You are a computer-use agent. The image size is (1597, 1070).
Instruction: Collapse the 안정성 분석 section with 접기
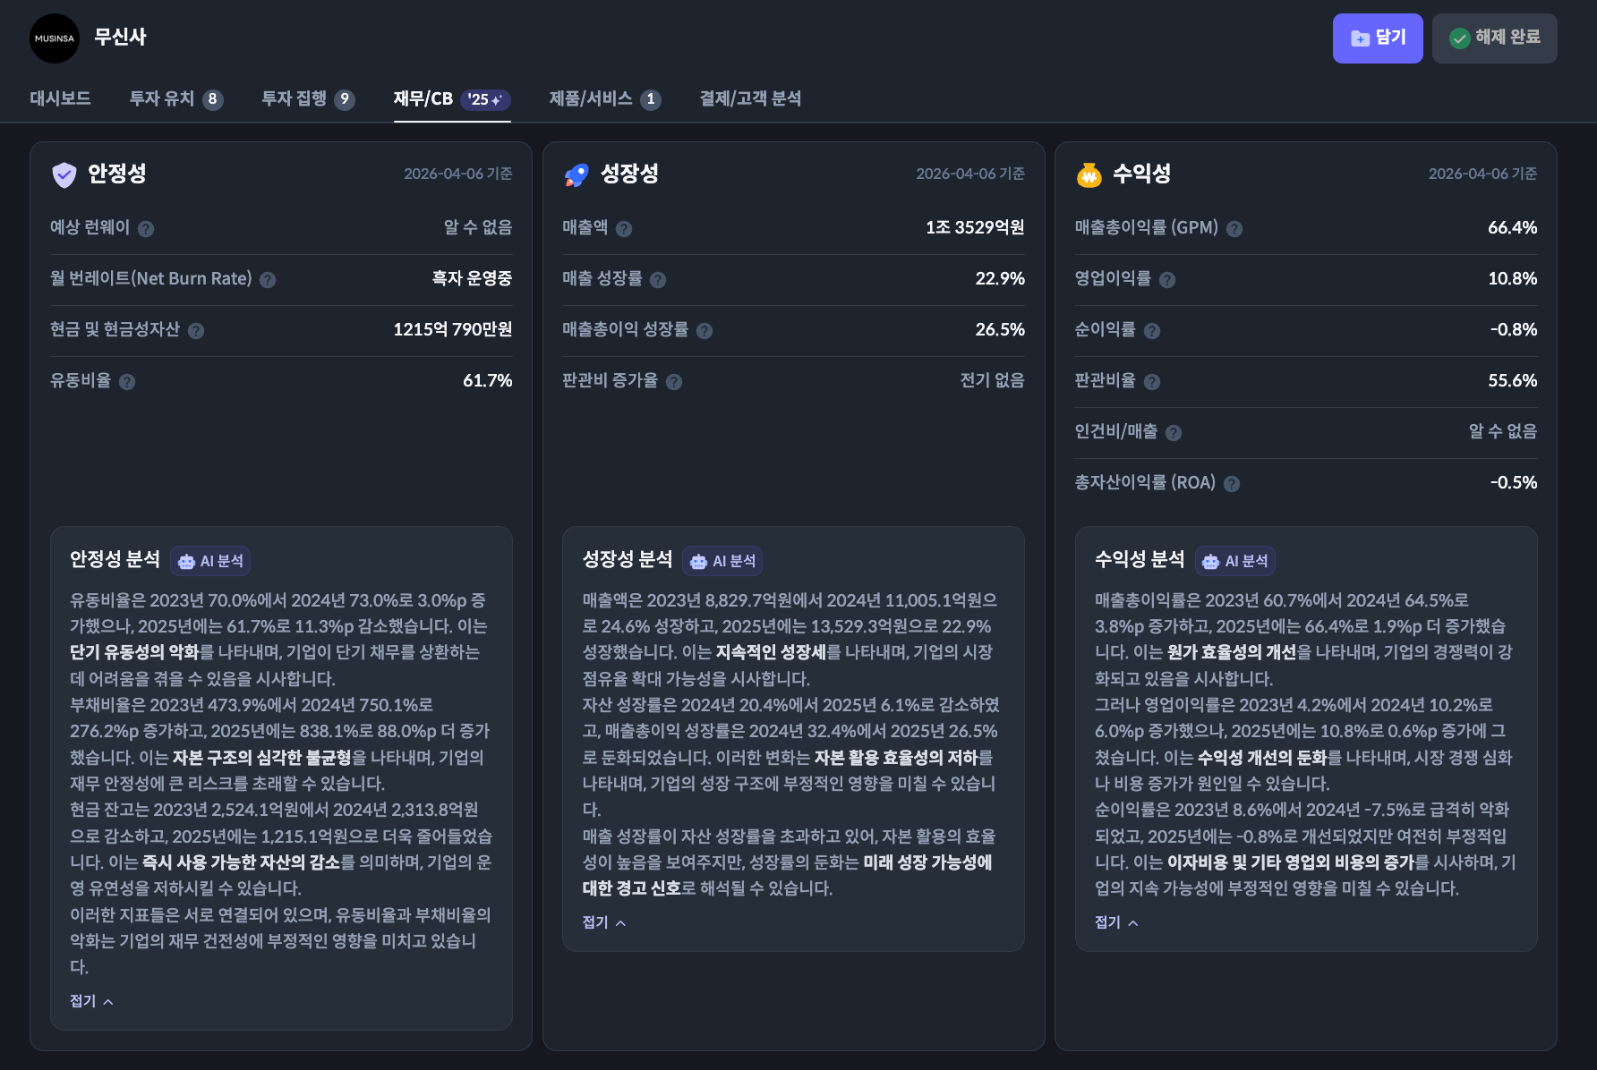91,1001
